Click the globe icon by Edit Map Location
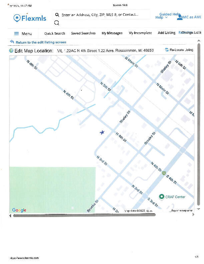The height and width of the screenshot is (264, 204). pos(11,51)
